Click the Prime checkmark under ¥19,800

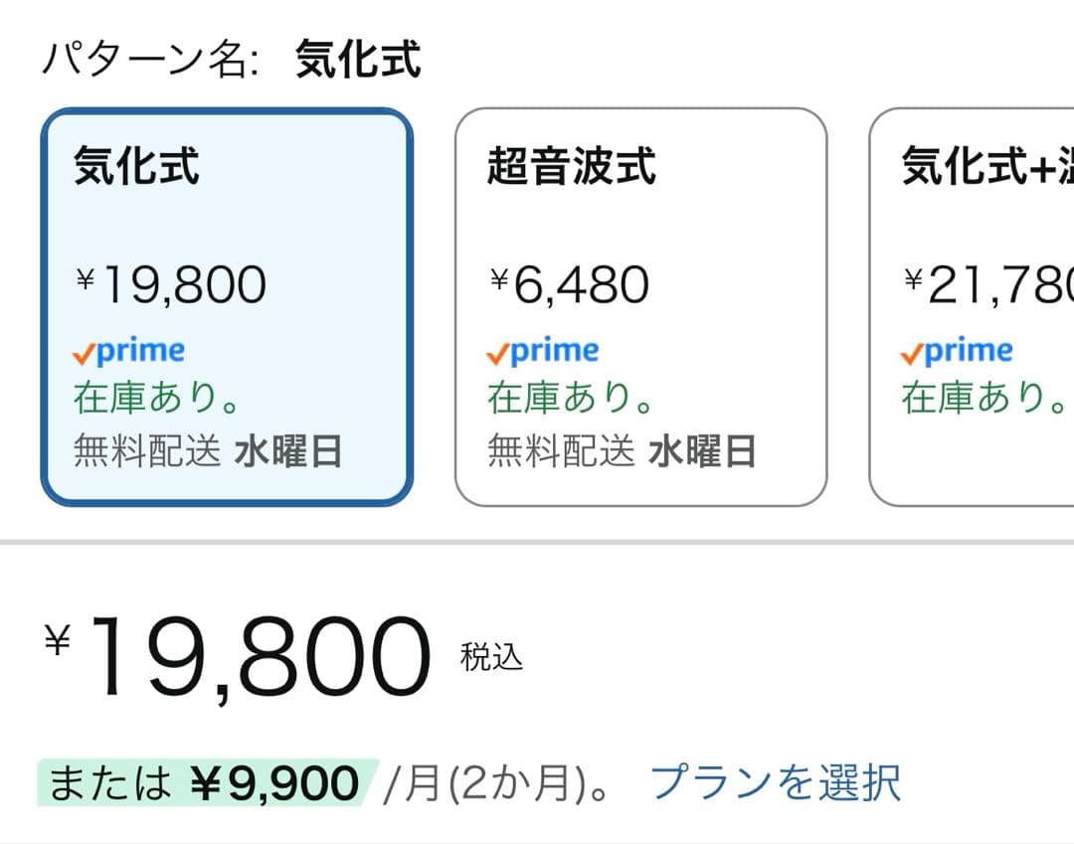pyautogui.click(x=83, y=350)
